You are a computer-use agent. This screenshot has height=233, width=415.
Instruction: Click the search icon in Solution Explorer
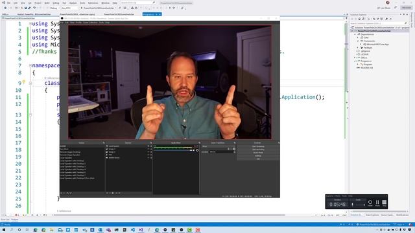[405, 23]
